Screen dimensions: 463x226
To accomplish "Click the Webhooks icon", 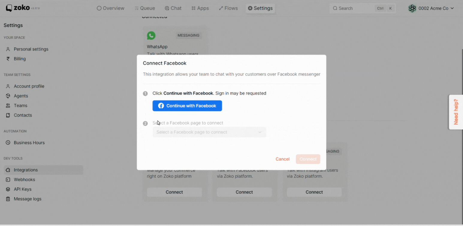I will 8,180.
